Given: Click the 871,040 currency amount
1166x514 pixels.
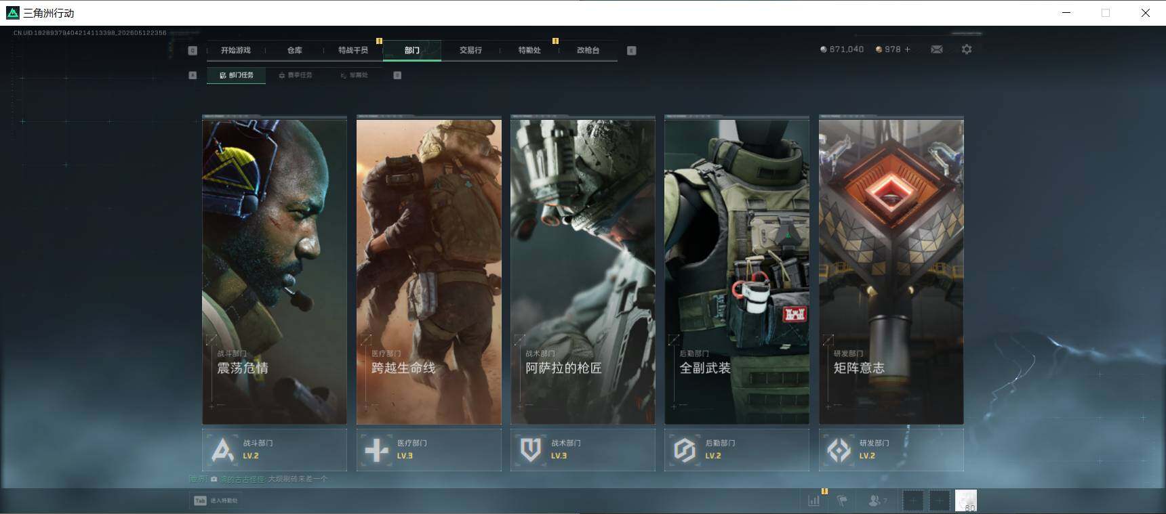Looking at the screenshot, I should [847, 49].
